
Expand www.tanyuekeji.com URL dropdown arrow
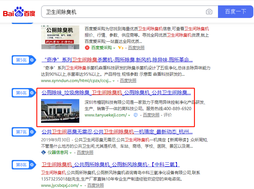coord(129,115)
